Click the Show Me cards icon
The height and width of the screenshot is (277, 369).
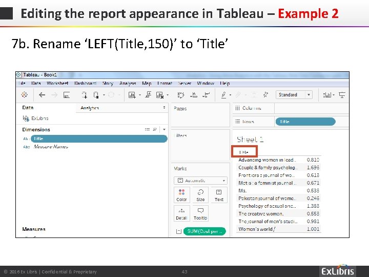tap(327, 95)
